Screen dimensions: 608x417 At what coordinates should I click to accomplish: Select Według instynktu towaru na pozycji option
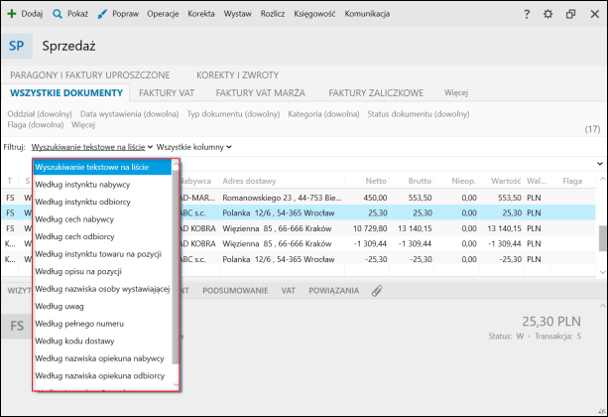click(102, 254)
